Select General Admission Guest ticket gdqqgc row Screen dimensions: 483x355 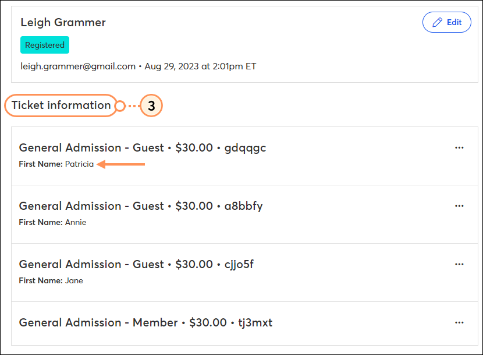click(x=244, y=156)
